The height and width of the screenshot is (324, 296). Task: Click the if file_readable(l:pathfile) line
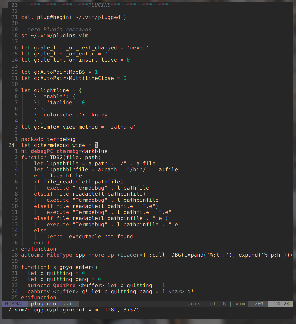pos(78,182)
